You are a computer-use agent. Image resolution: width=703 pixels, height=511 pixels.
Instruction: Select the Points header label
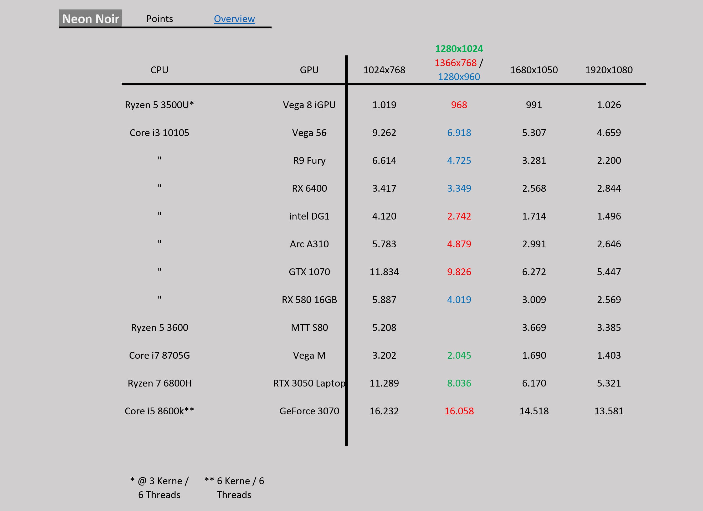(159, 19)
